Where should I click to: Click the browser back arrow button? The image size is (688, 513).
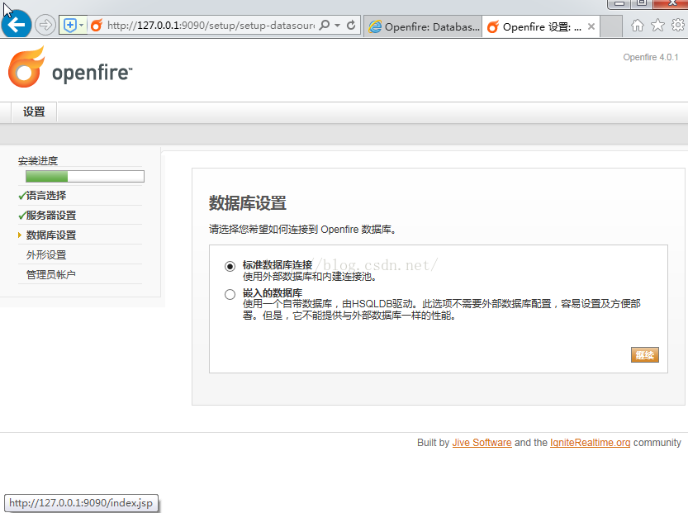click(x=17, y=24)
